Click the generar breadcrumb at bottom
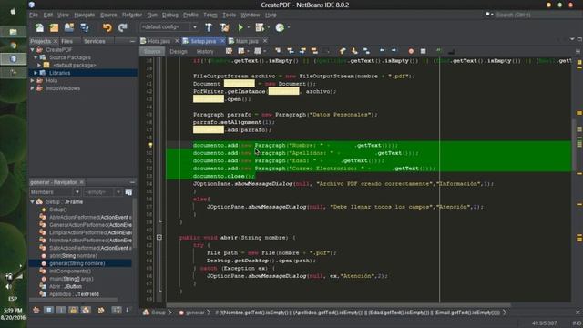The width and height of the screenshot is (583, 328). 195,313
